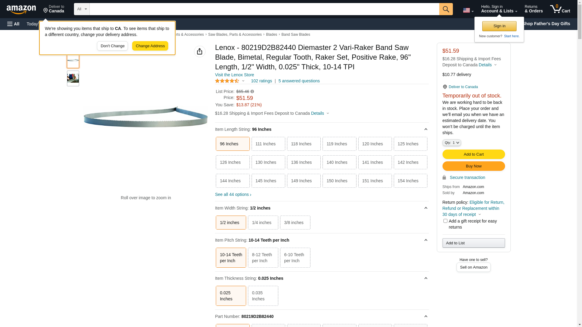The height and width of the screenshot is (327, 582).
Task: Open the search category All dropdown
Action: click(x=82, y=9)
